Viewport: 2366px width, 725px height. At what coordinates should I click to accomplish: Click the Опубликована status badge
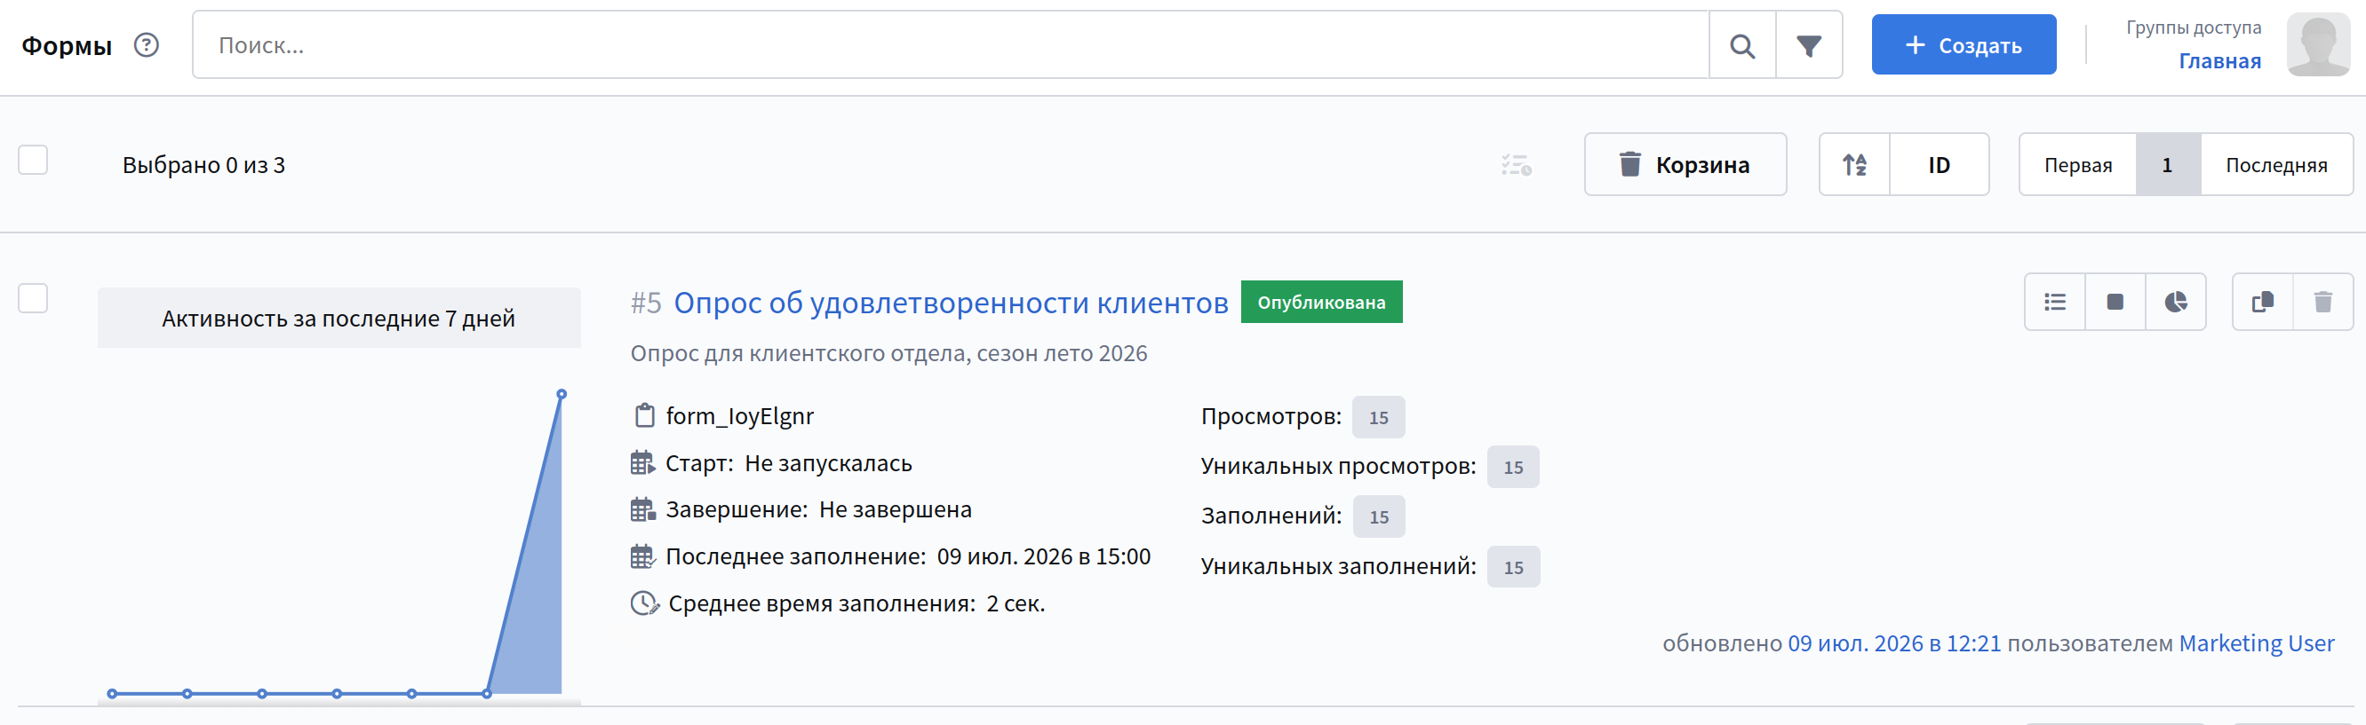(1322, 302)
